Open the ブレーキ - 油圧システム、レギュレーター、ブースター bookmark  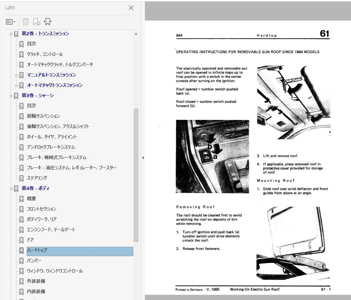(x=72, y=168)
